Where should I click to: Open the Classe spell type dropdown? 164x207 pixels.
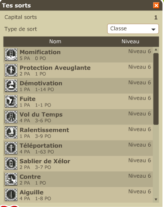[133, 29]
